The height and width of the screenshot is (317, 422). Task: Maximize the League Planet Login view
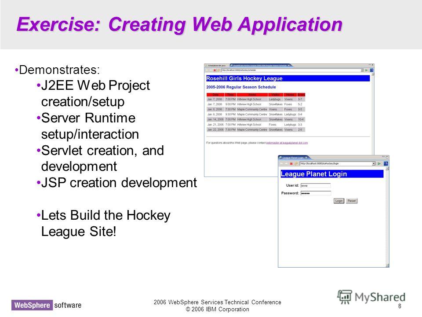pos(387,157)
